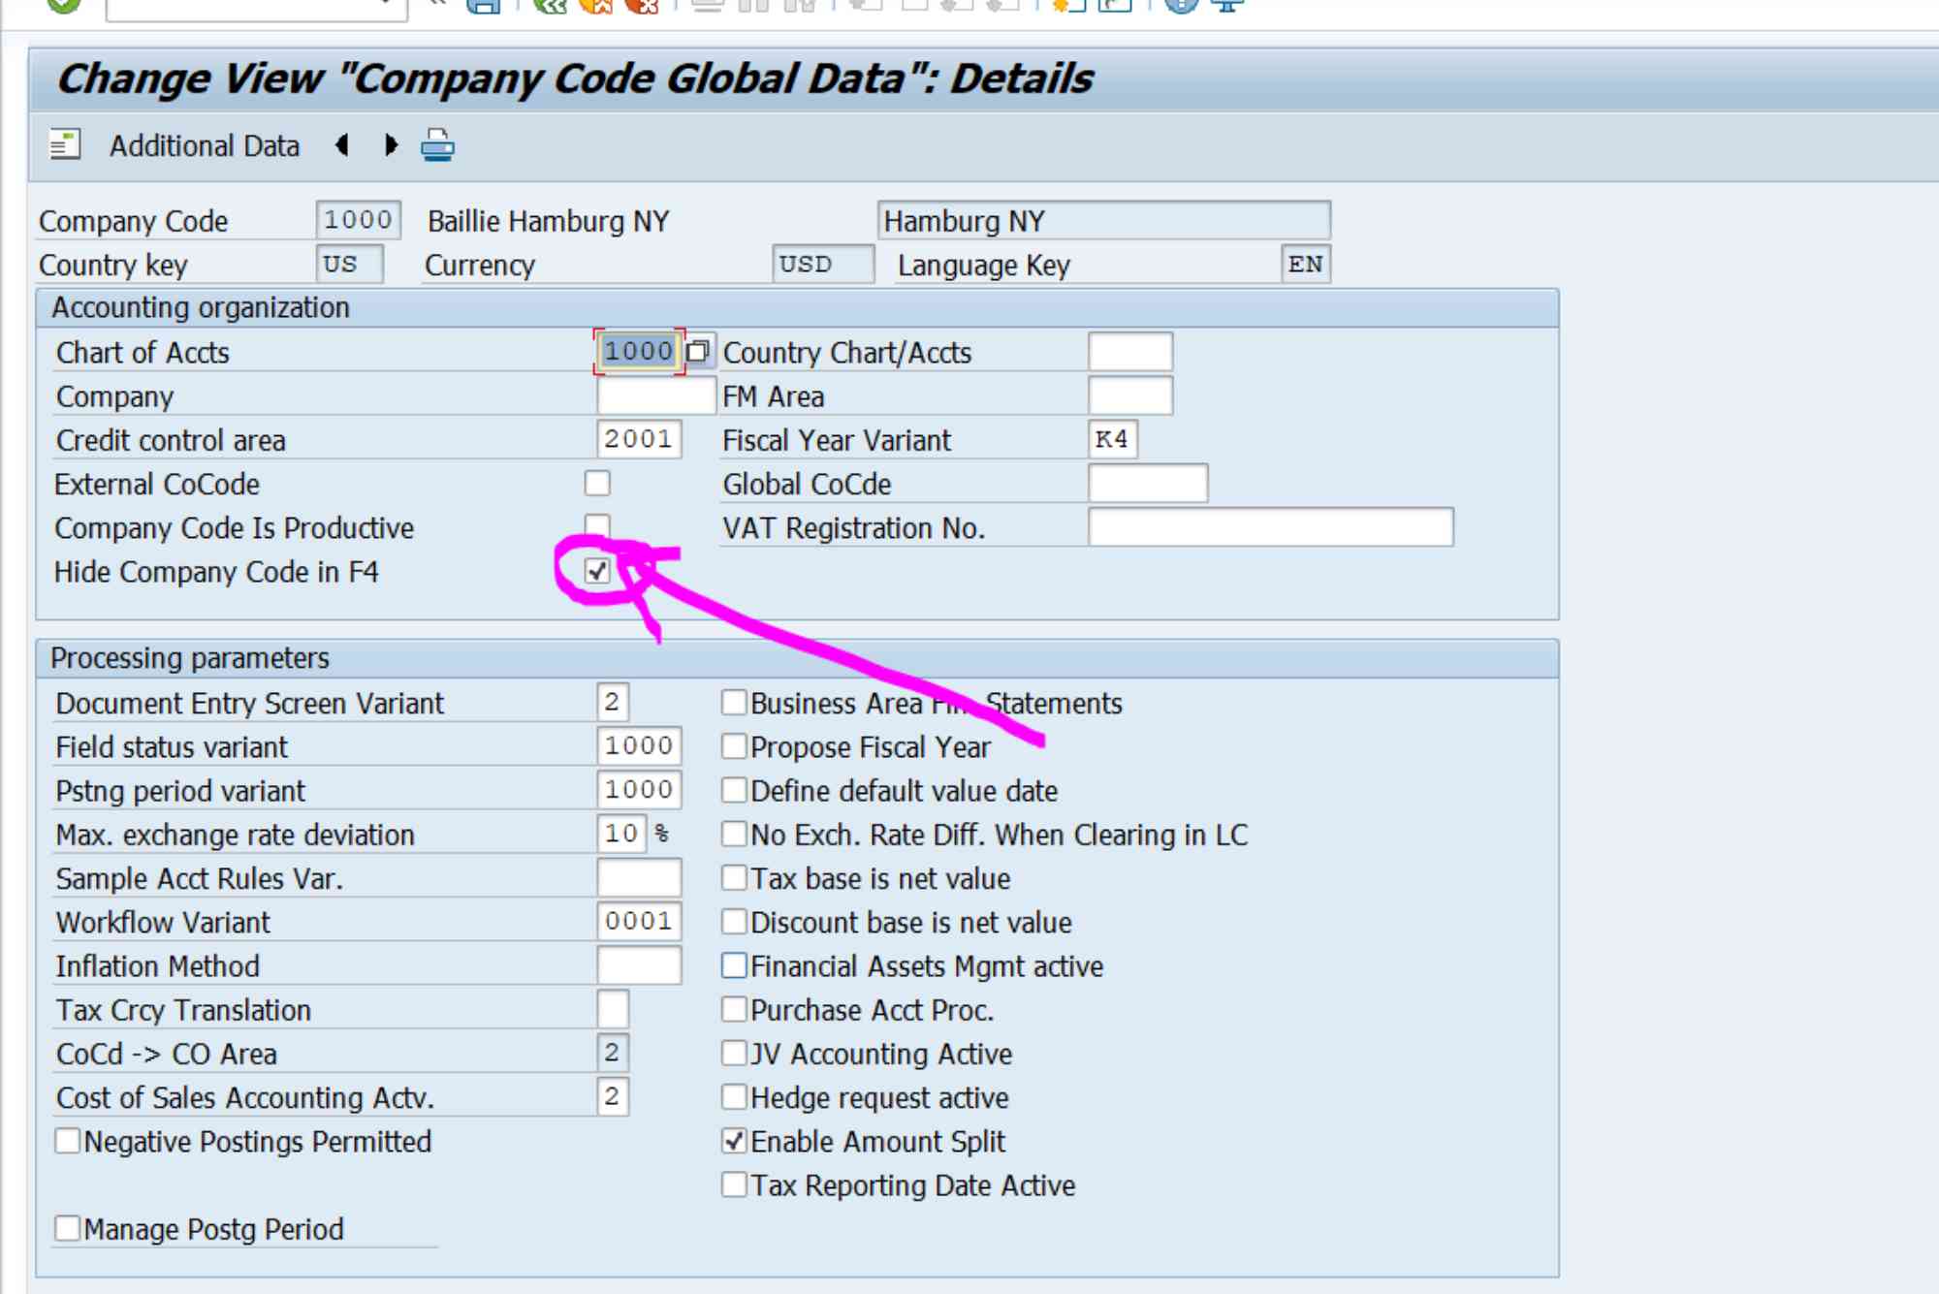The image size is (1939, 1294).
Task: Click Country key field US
Action: [x=350, y=264]
